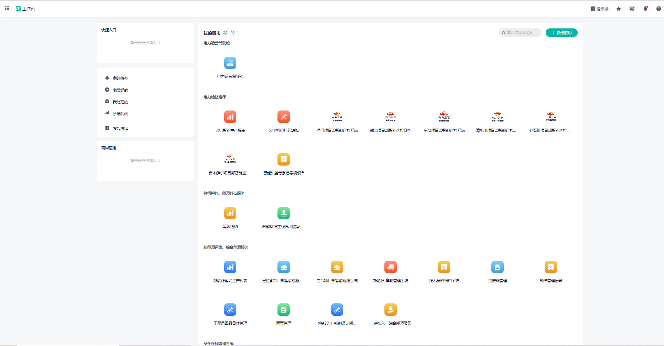Screen dimensions: 664x346
Task: Open the app grid launcher menu
Action: 7,9
